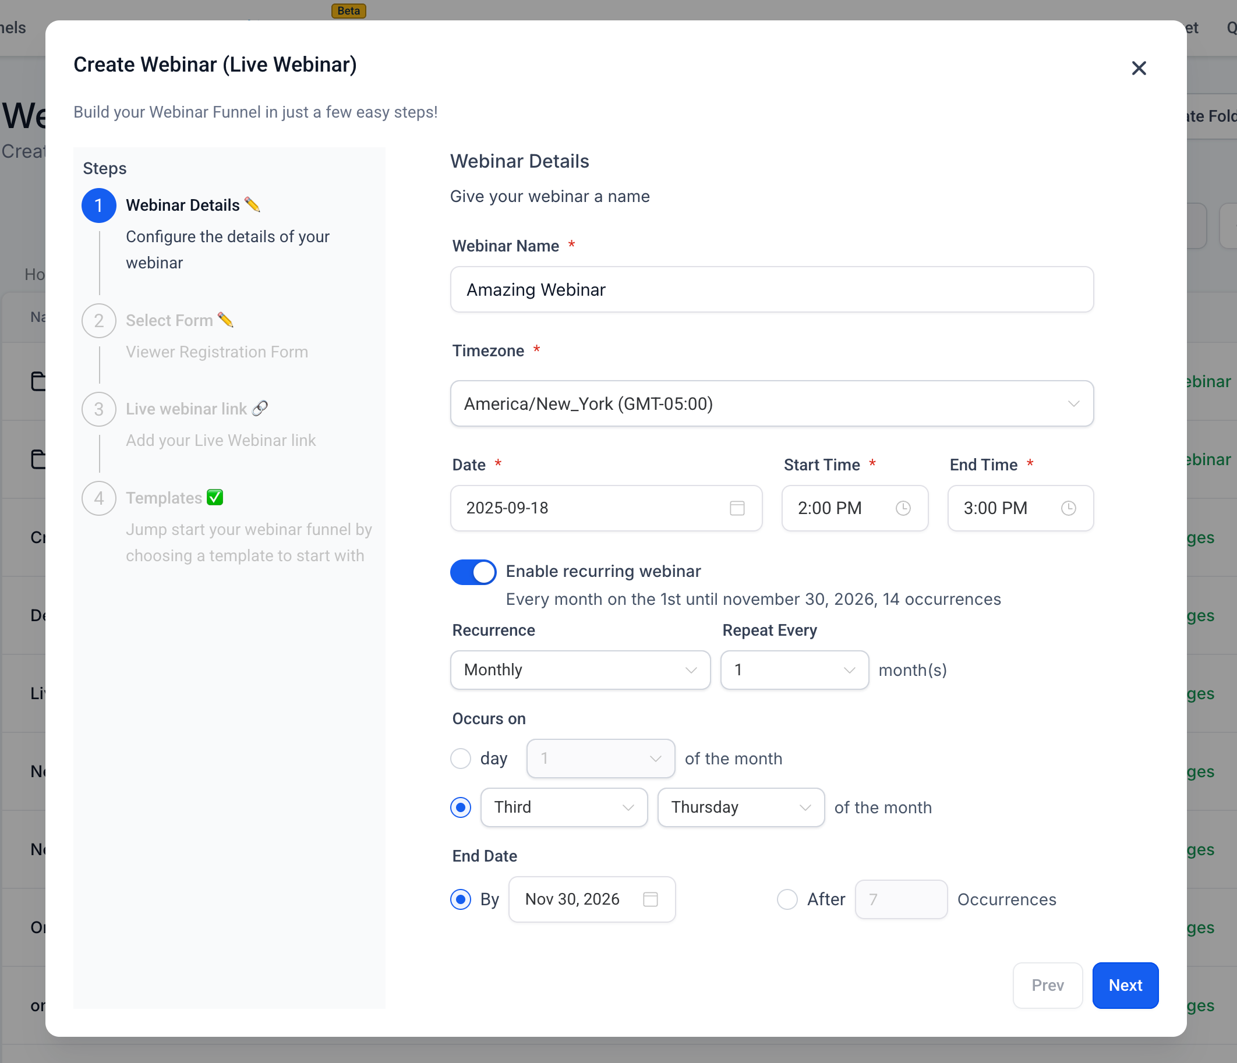Screen dimensions: 1237x1063
Task: Click the clock icon in the Start Time field
Action: (903, 508)
